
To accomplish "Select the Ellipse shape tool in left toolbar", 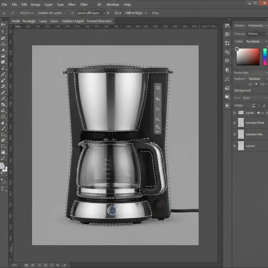I will (x=3, y=117).
